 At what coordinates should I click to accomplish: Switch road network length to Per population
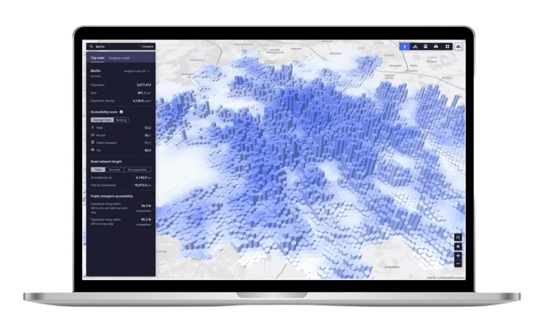click(137, 170)
